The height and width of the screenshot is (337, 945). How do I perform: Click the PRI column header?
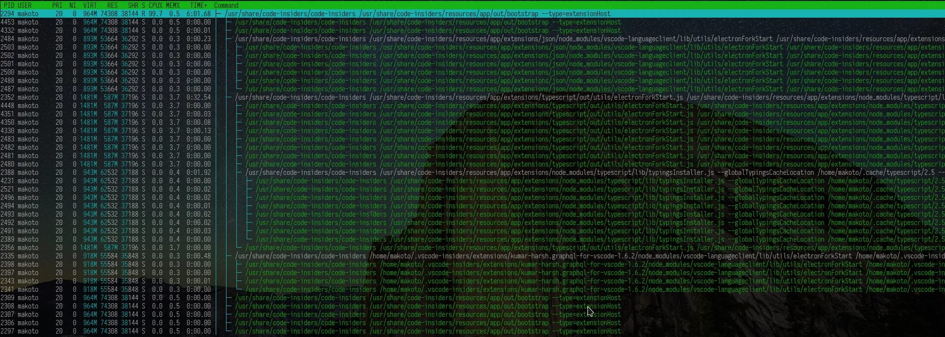pyautogui.click(x=57, y=5)
